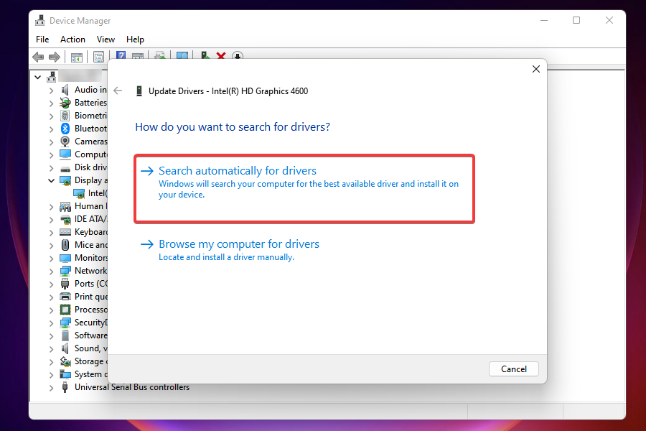Expand the Audio inputs chevron

point(51,91)
